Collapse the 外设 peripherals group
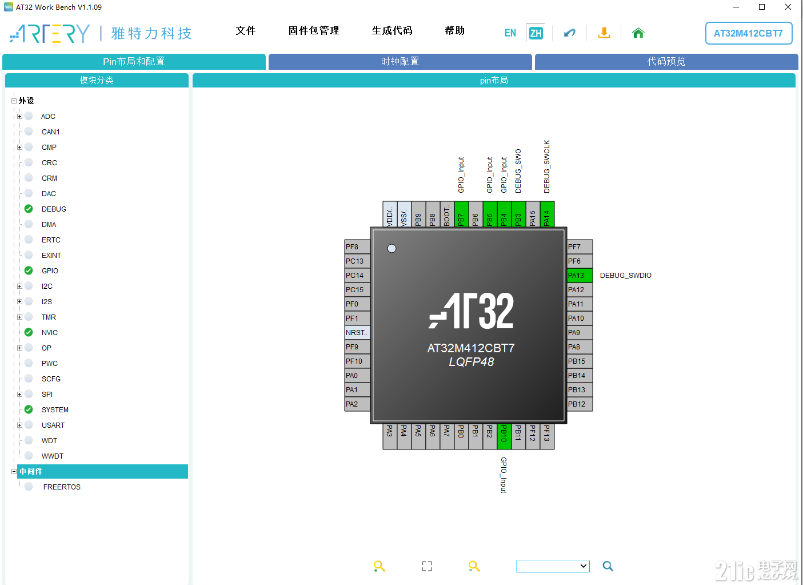Viewport: 803px width, 585px height. point(14,101)
